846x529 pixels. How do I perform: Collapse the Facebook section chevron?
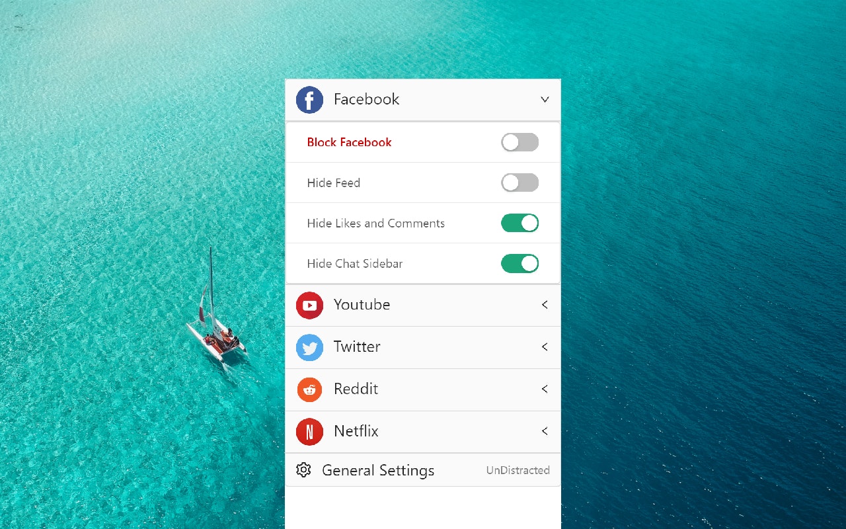(x=545, y=100)
